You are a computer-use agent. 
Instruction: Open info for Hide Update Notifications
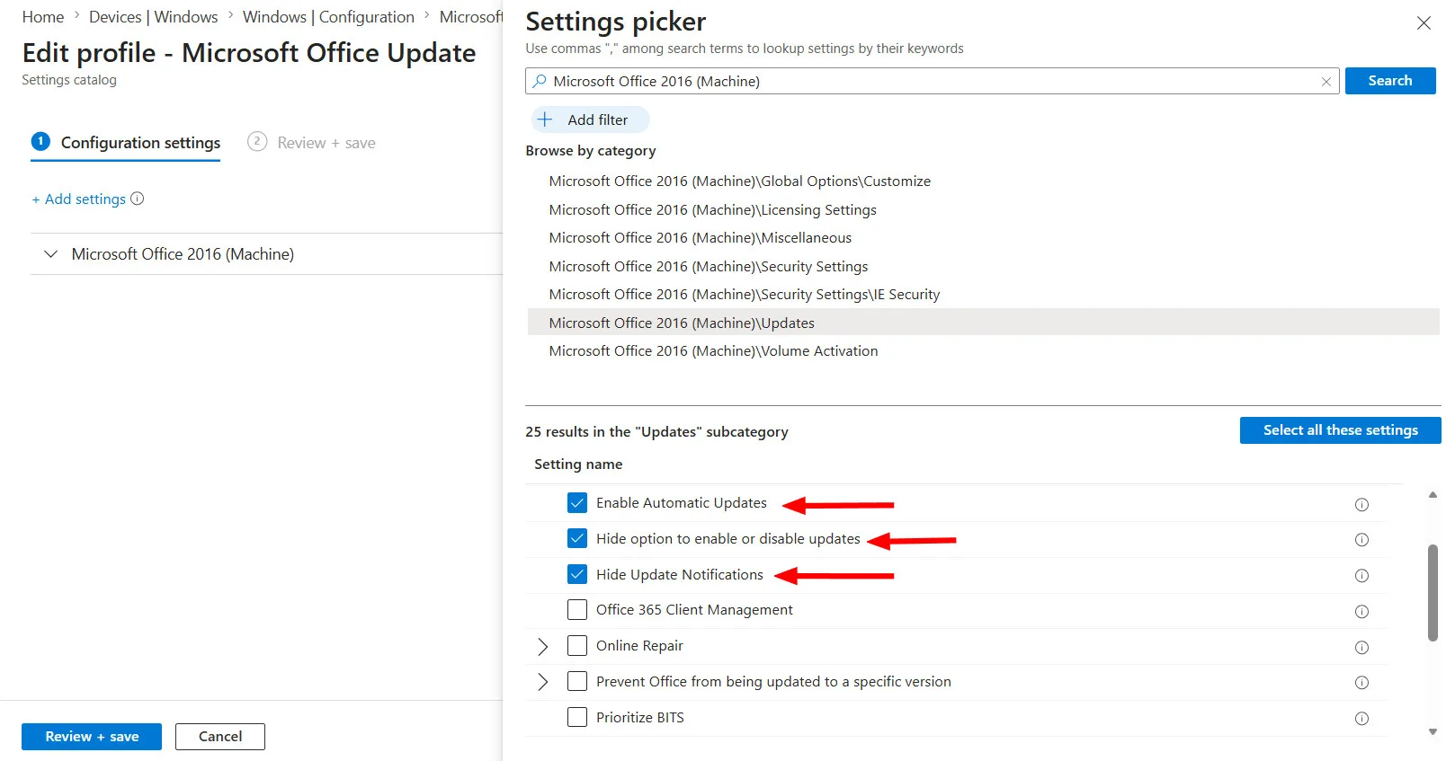1361,576
